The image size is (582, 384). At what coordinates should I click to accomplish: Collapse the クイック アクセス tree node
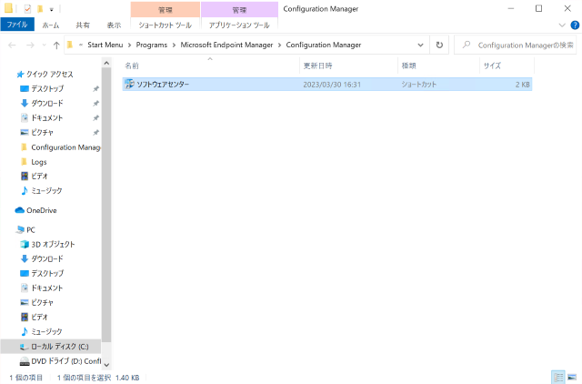coord(8,74)
